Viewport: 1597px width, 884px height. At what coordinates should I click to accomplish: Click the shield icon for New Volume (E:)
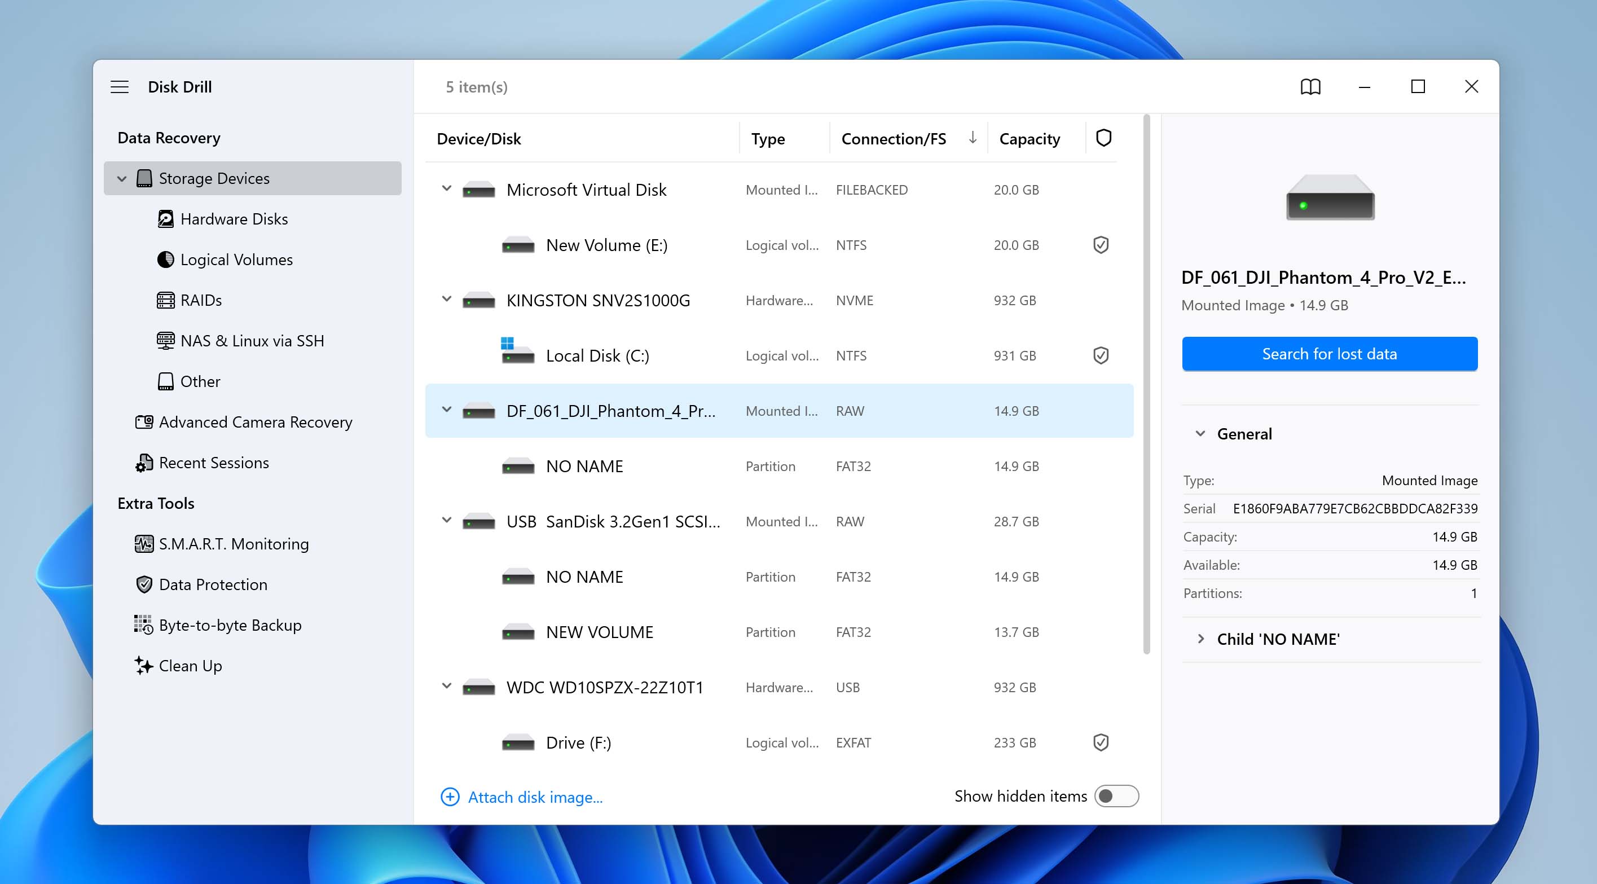pos(1101,245)
